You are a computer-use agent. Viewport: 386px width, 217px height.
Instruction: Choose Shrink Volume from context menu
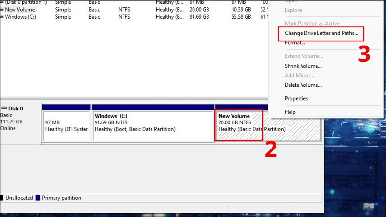click(x=303, y=66)
